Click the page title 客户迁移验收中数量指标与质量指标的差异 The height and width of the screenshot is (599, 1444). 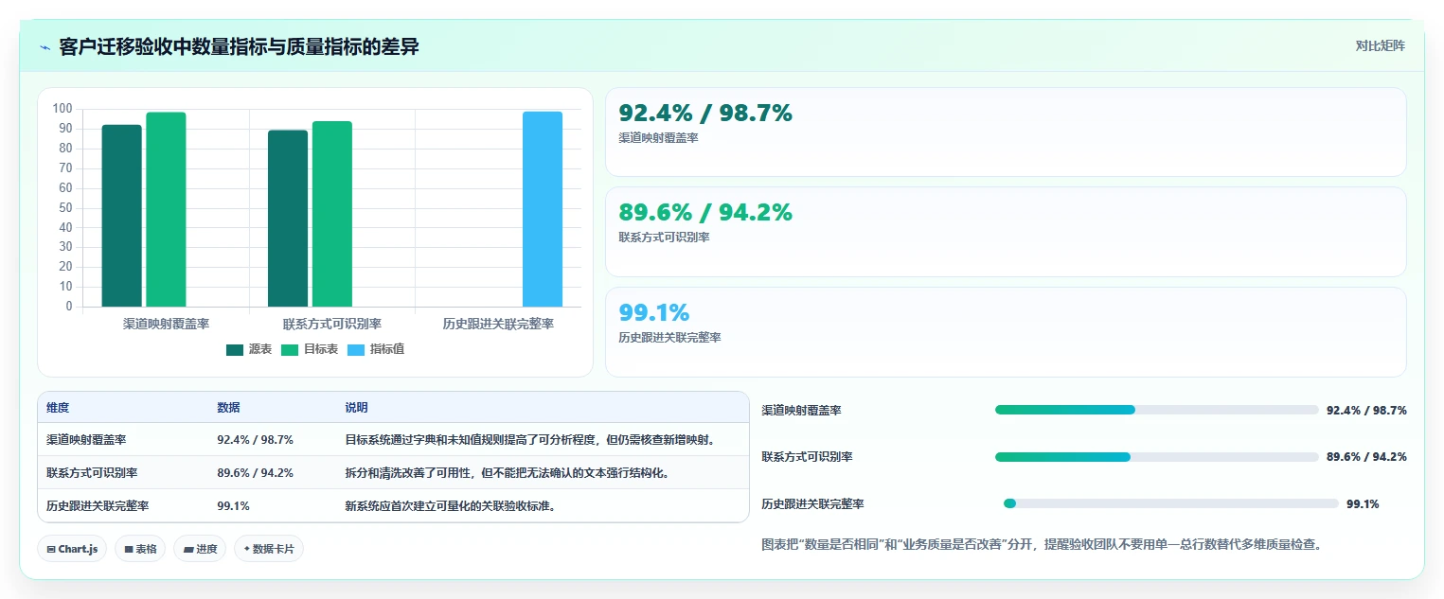coord(239,47)
